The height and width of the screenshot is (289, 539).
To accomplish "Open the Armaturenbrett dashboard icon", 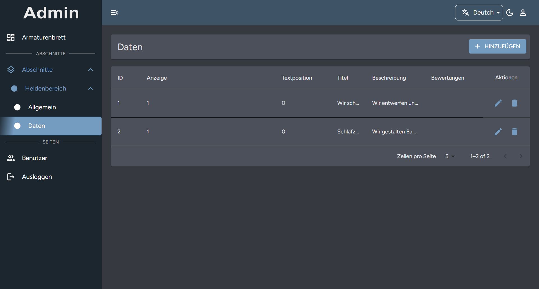I will 11,37.
